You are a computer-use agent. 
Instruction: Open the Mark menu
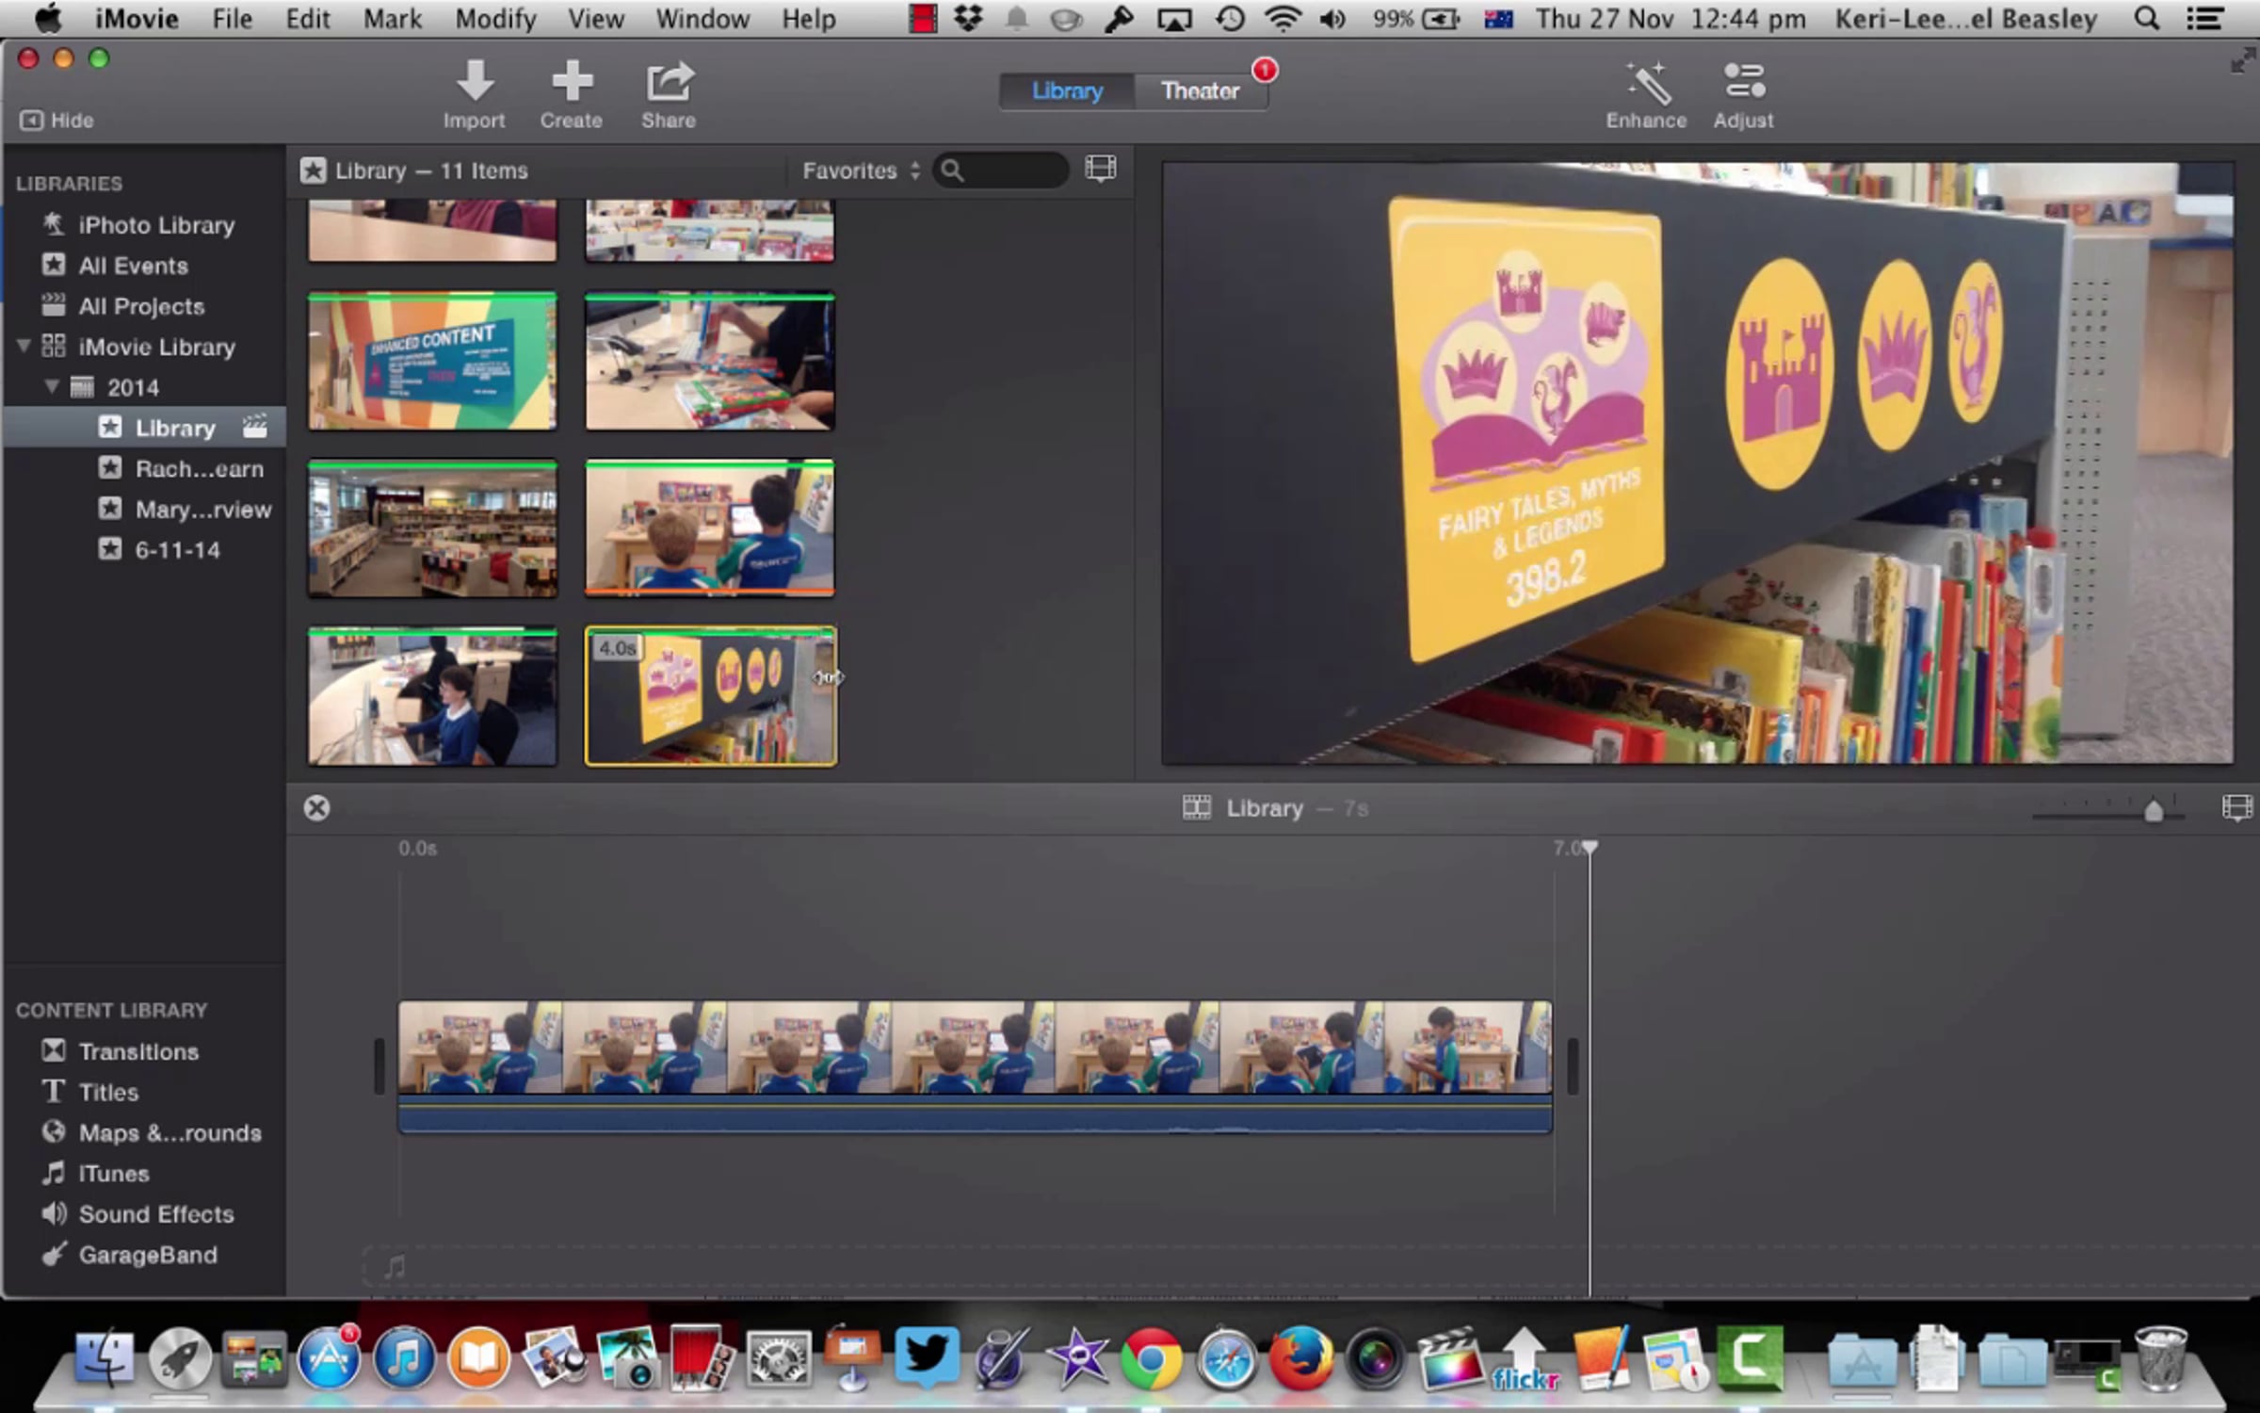click(x=392, y=19)
